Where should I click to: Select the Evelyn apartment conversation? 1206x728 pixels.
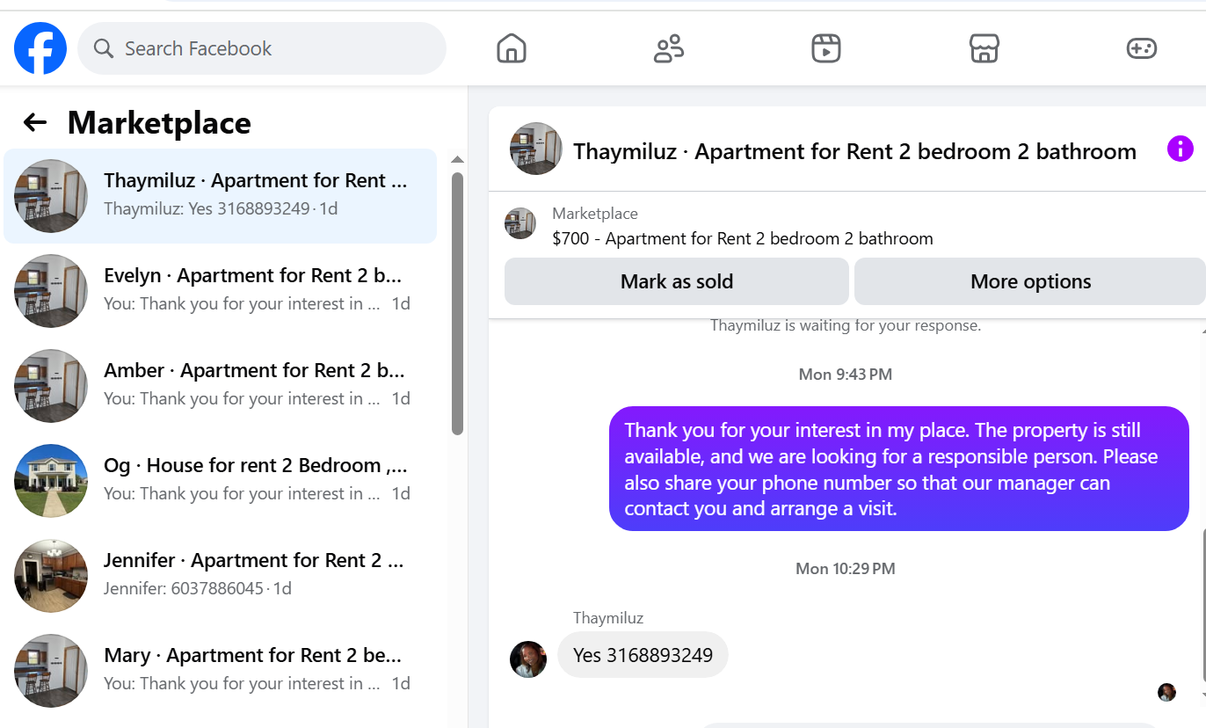[x=221, y=290]
